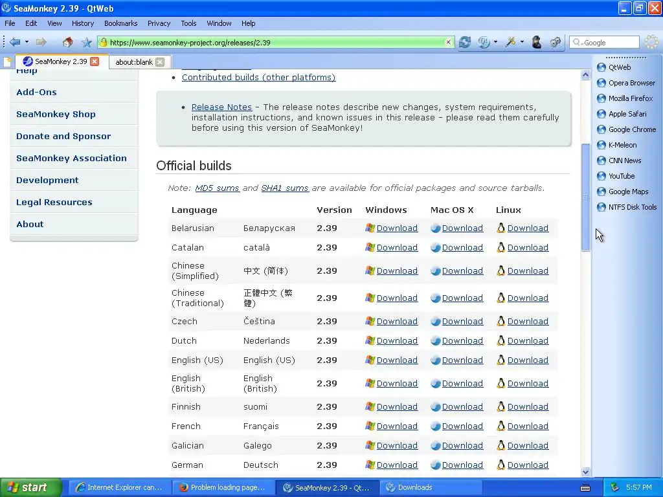Switch to the about:blank tab

pos(133,62)
